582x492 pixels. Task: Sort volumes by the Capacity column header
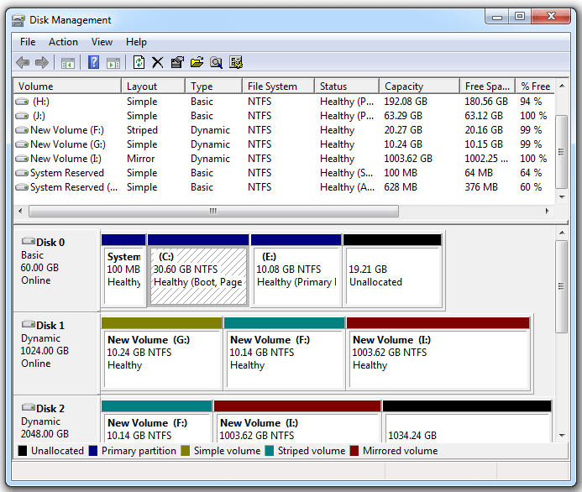tap(403, 86)
